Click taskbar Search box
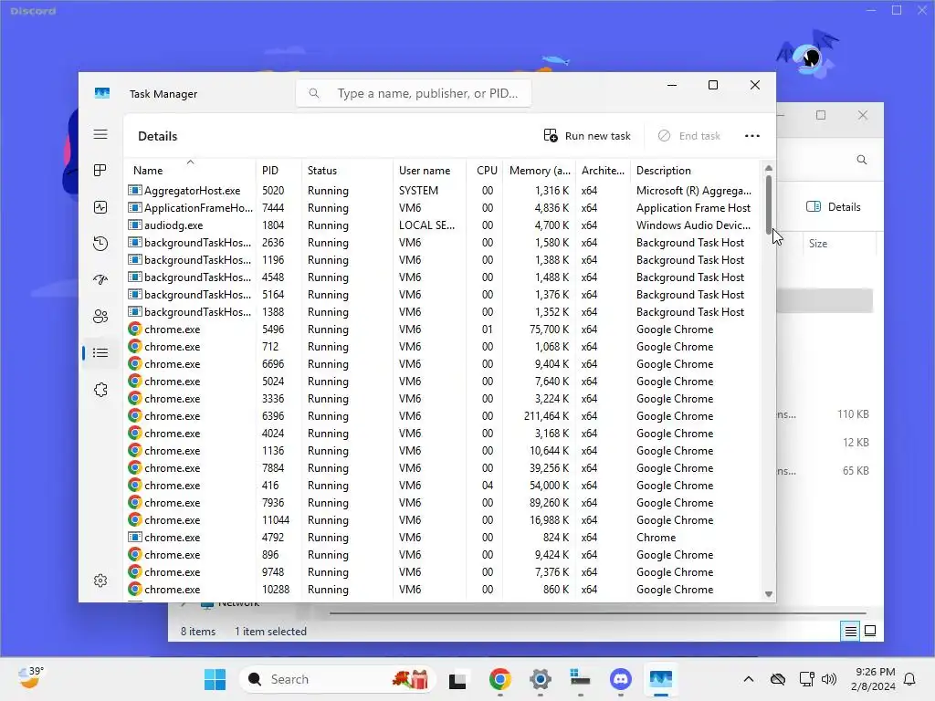This screenshot has width=935, height=701. tap(338, 679)
